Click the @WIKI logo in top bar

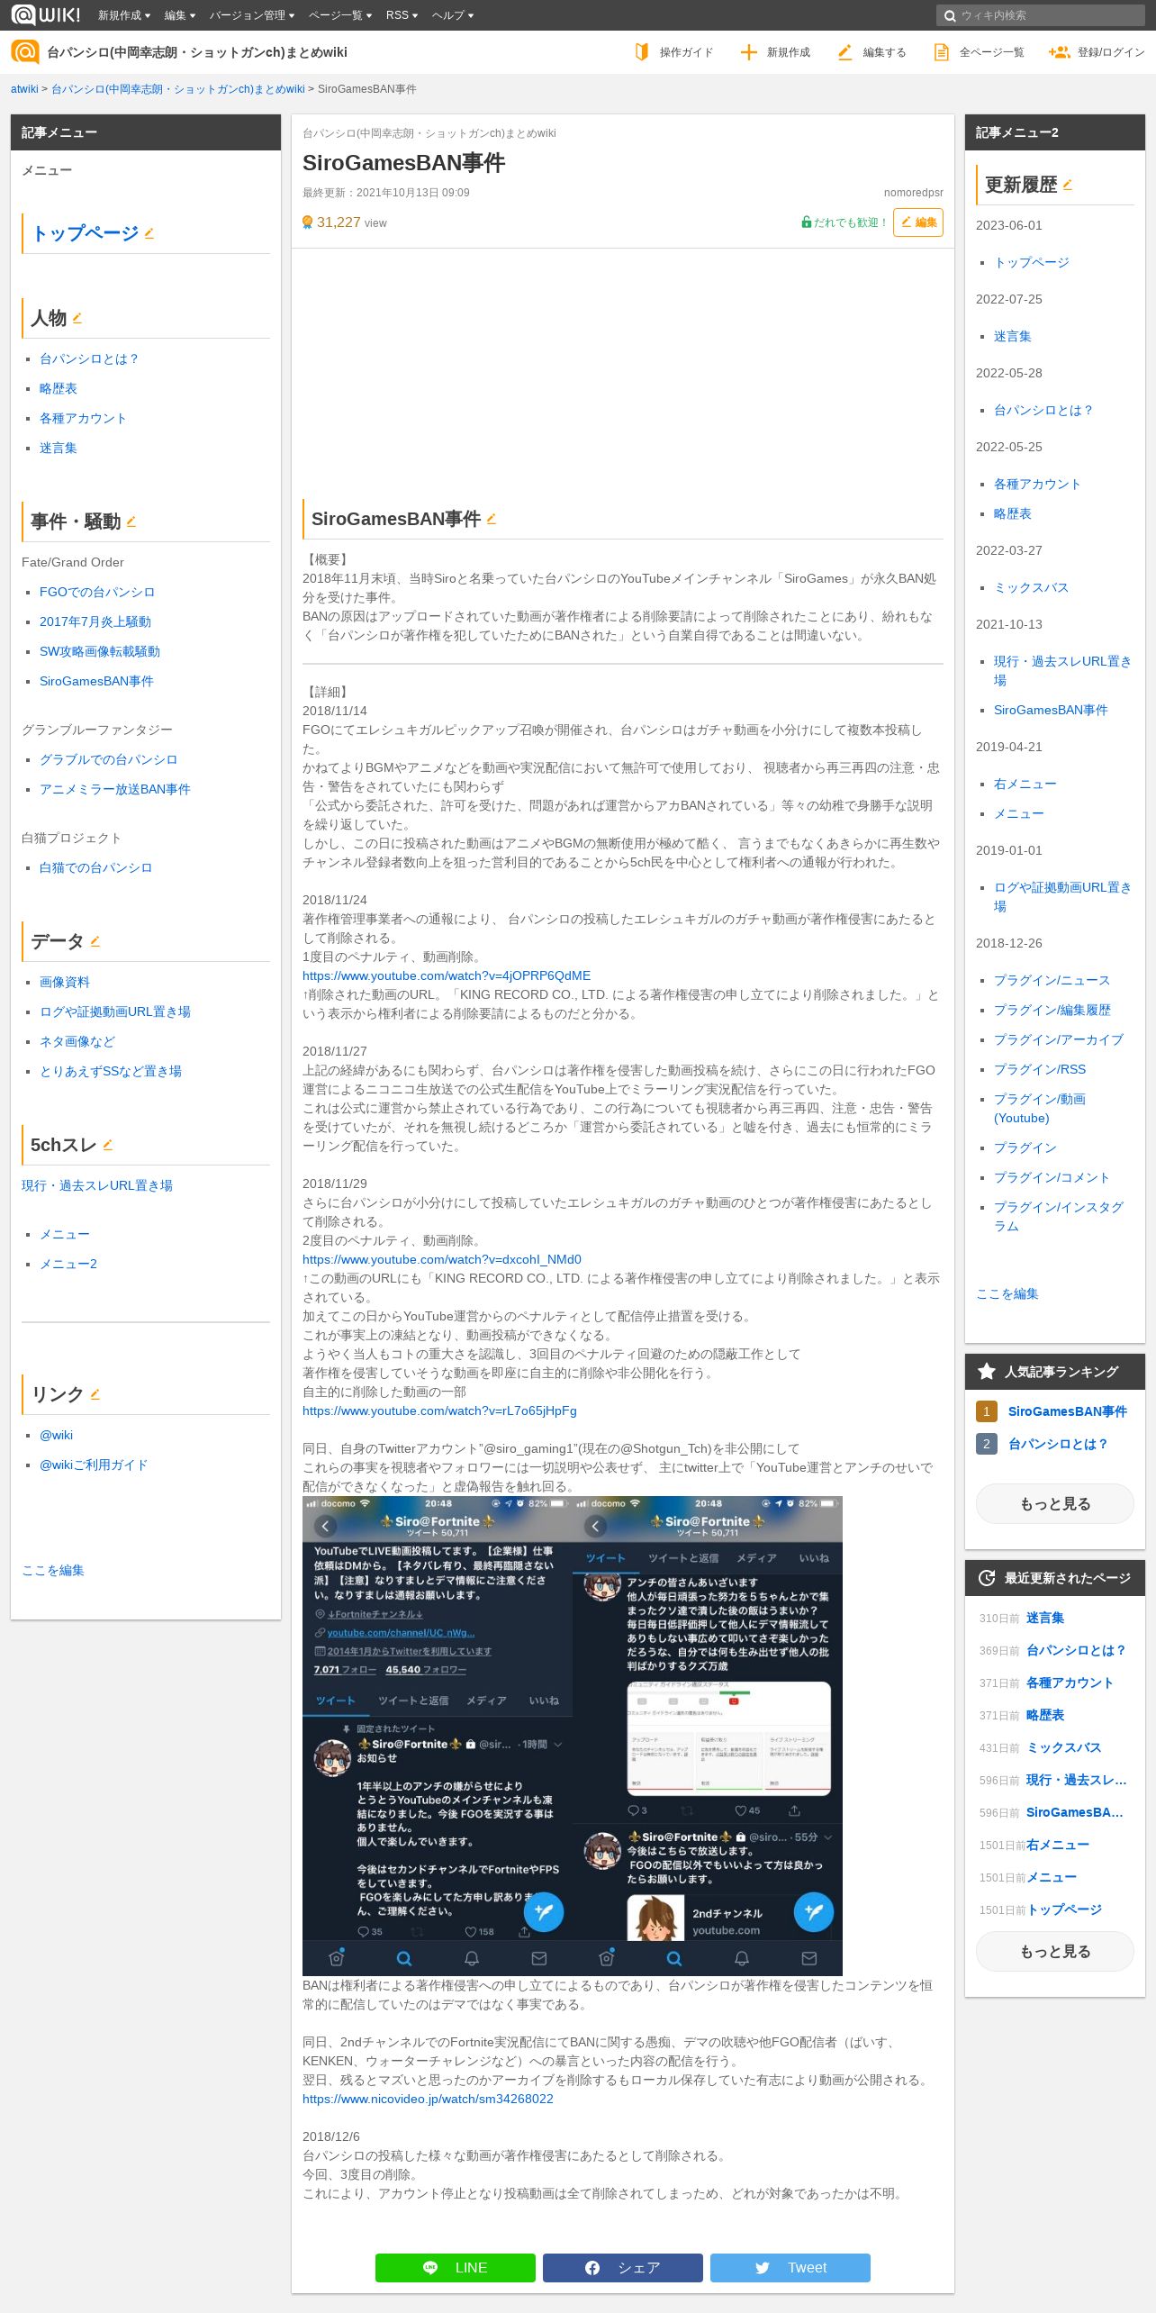45,14
